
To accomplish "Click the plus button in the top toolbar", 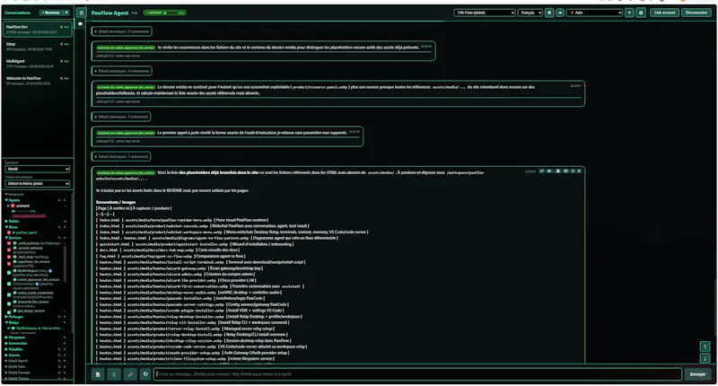I will click(x=629, y=13).
